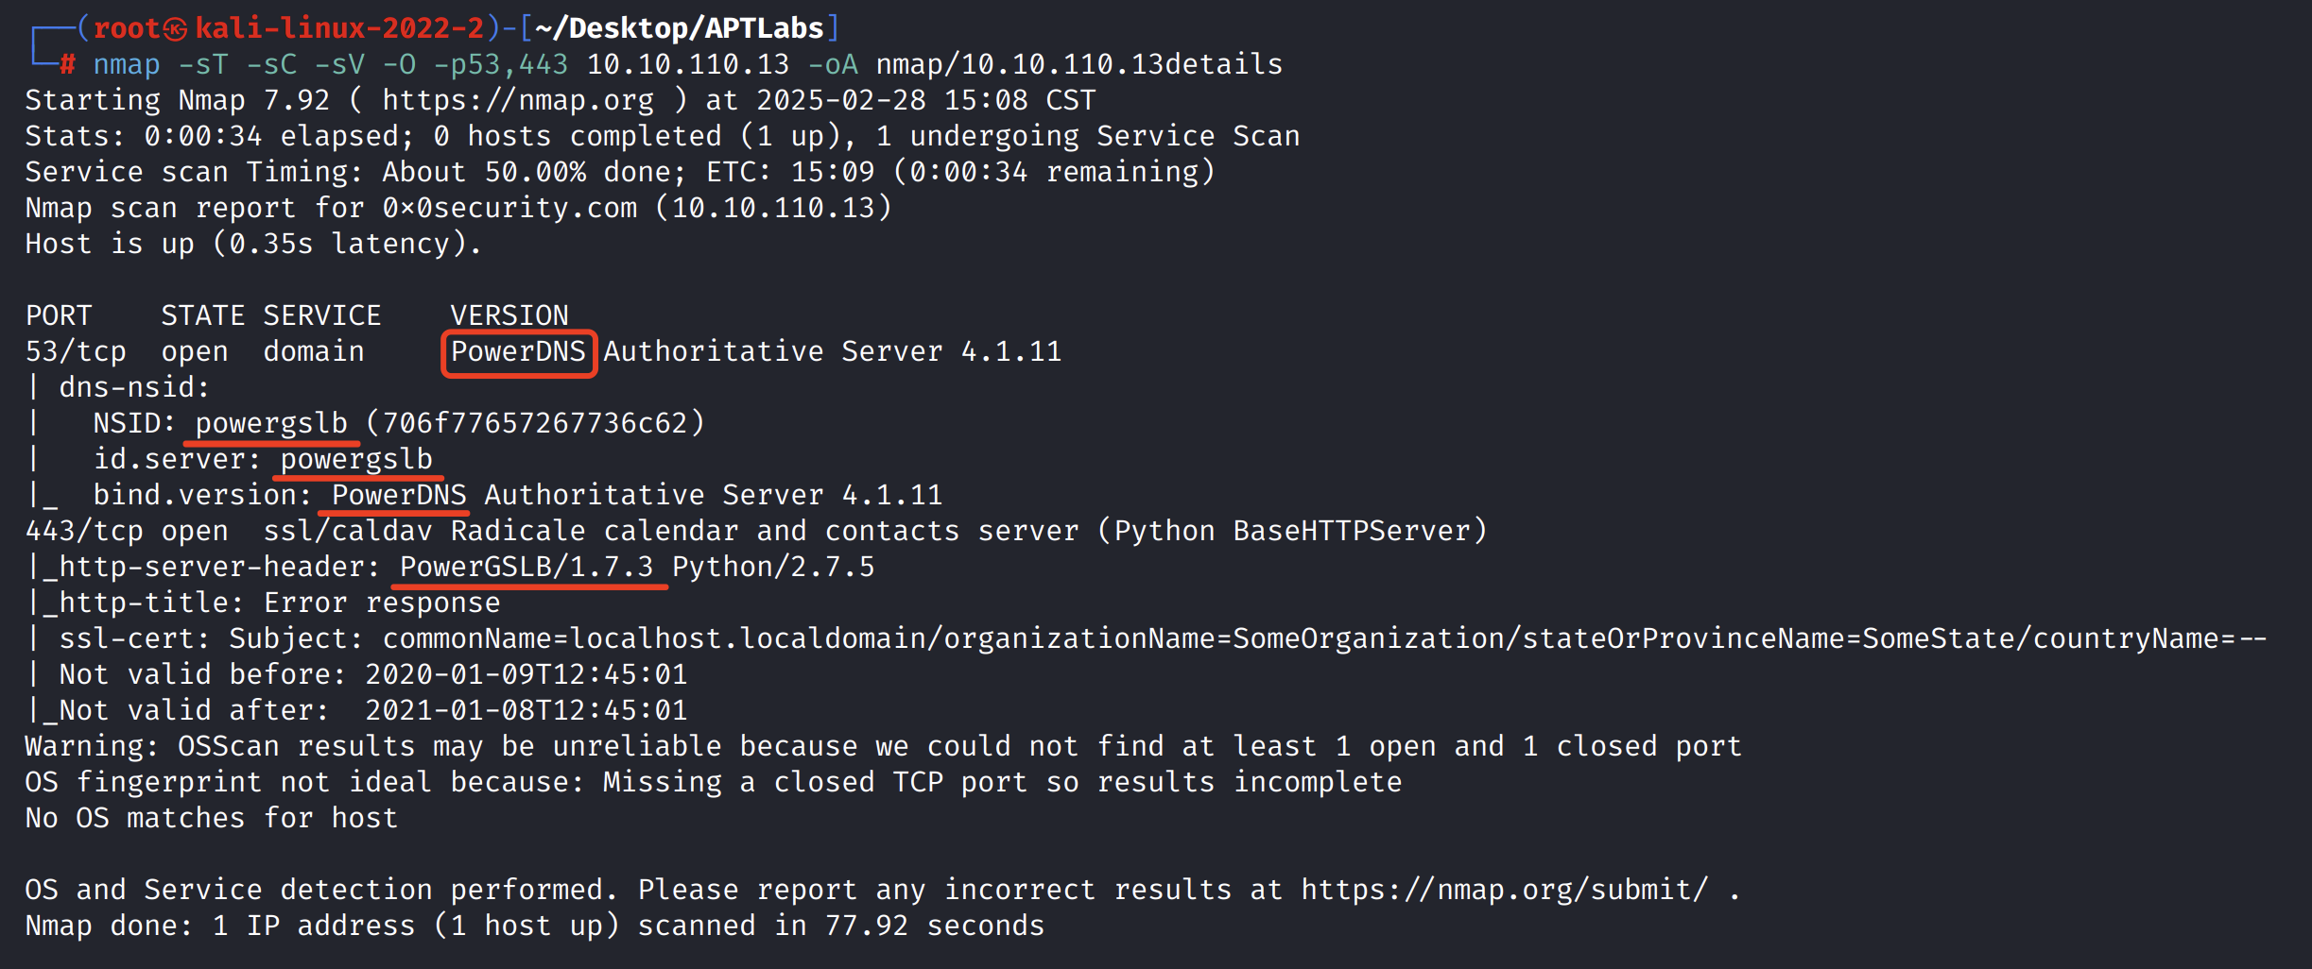This screenshot has height=969, width=2312.
Task: Click the boxed PowerDNS text on port 53 line
Action: coord(519,352)
